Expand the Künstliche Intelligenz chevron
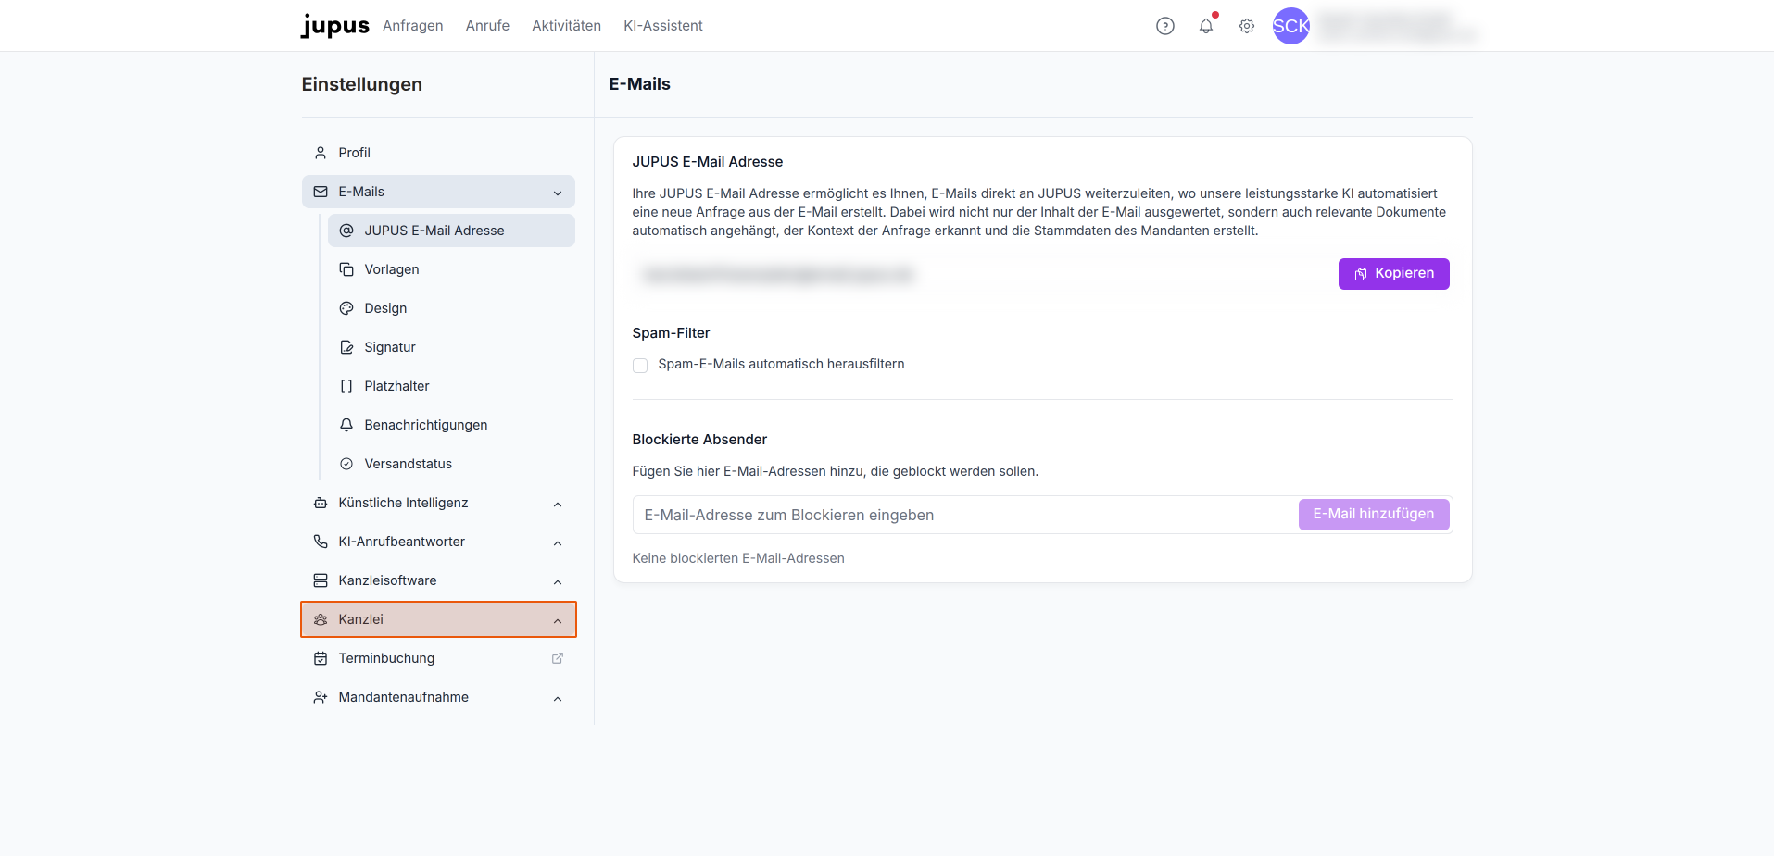The height and width of the screenshot is (860, 1774). click(558, 504)
